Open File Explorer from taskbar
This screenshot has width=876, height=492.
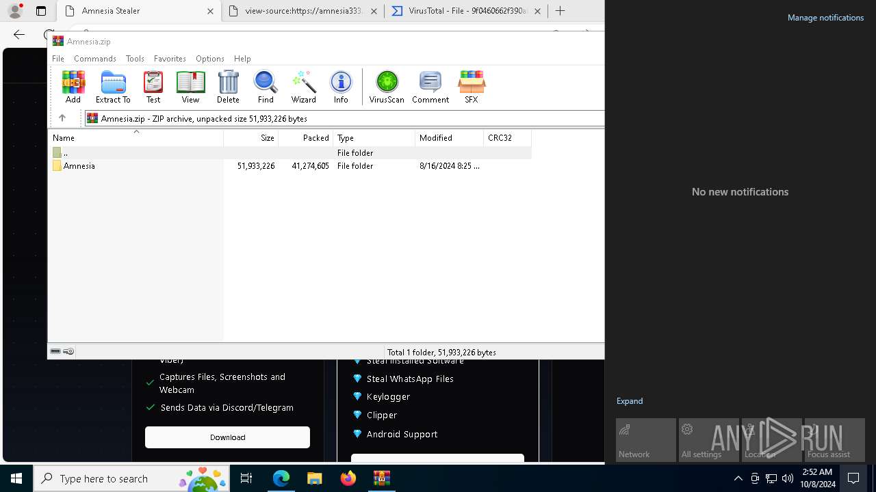coord(314,478)
